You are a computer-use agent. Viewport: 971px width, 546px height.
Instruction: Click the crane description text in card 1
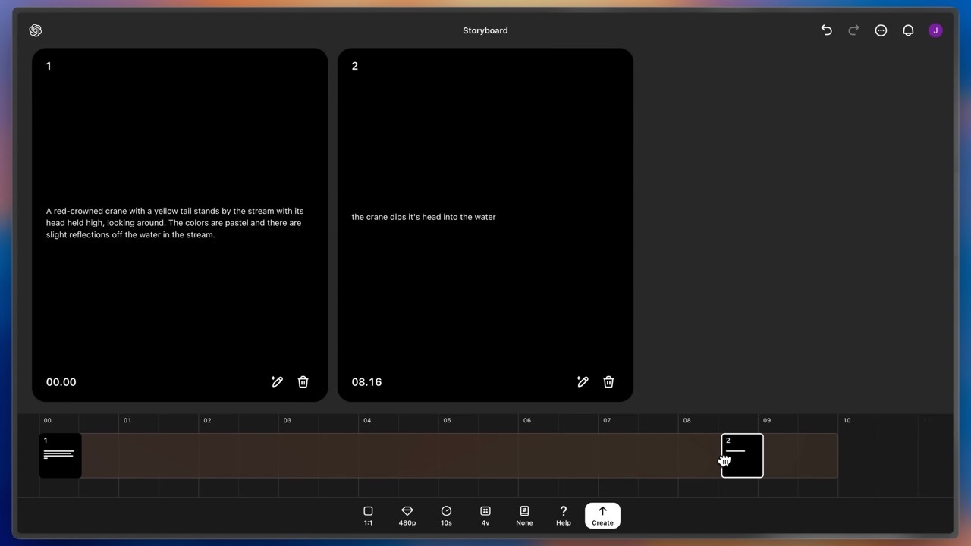tap(174, 223)
